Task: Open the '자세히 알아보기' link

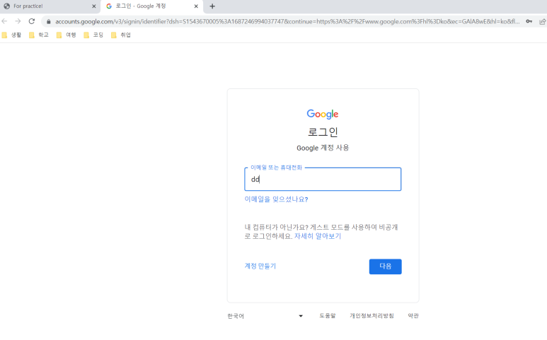Action: [x=318, y=236]
